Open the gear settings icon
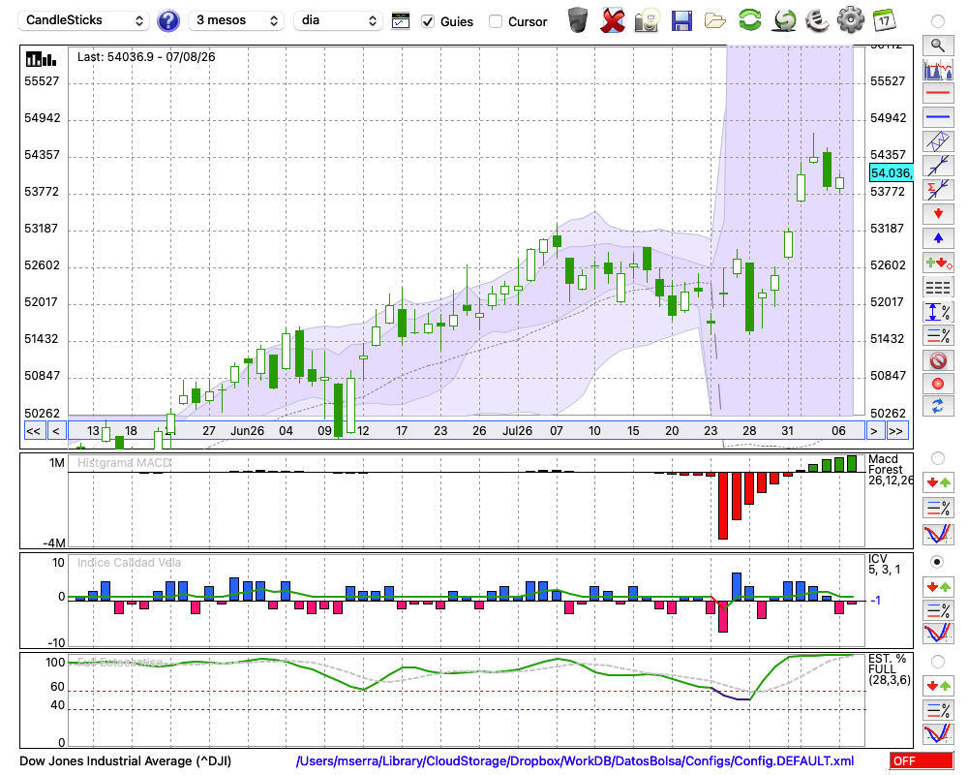968x775 pixels. point(850,20)
